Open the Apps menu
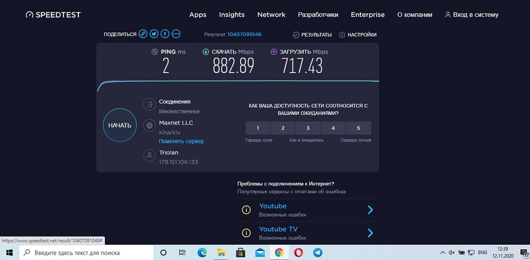The height and width of the screenshot is (260, 530). tap(198, 15)
